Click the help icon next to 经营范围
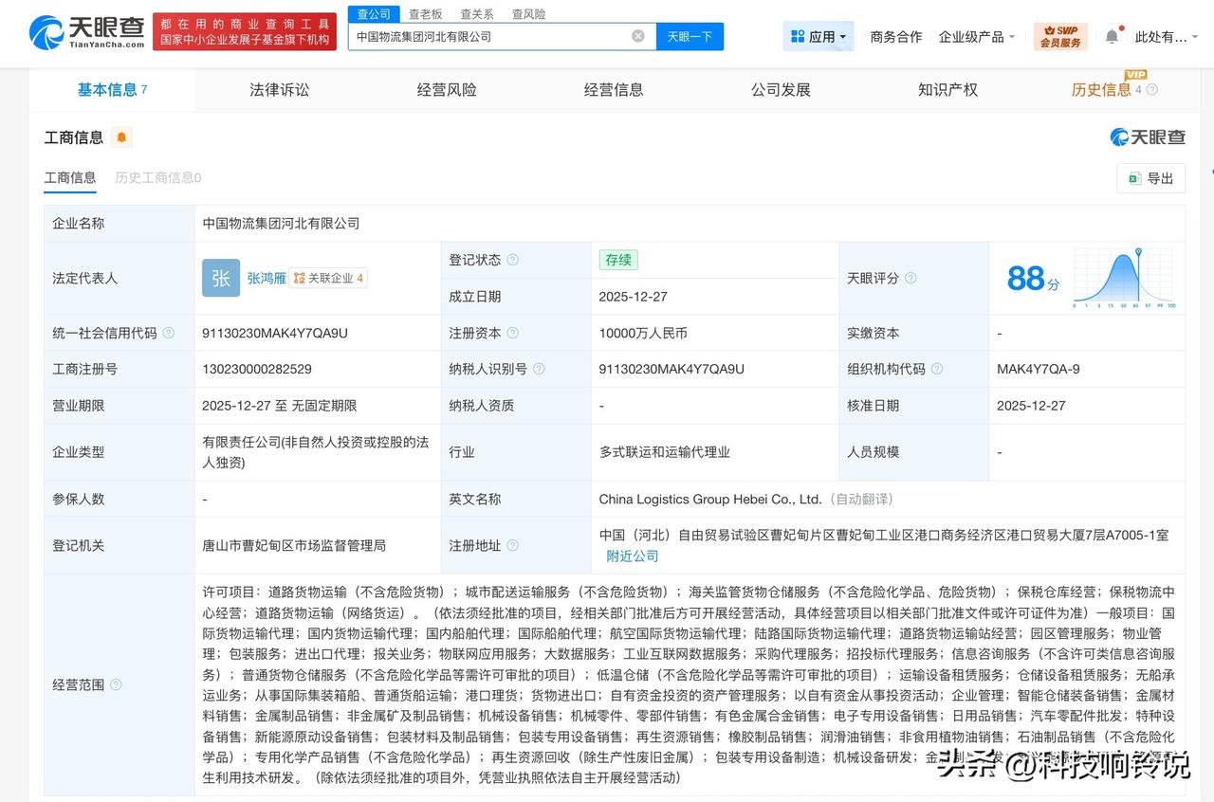This screenshot has height=802, width=1214. click(115, 684)
